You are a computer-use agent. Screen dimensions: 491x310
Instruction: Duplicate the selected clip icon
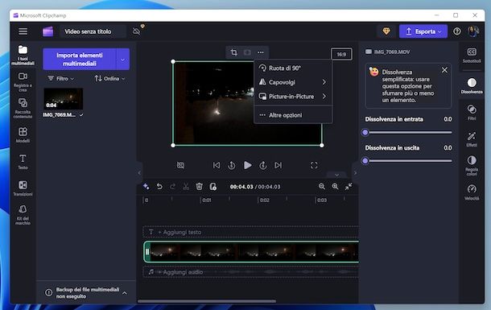pos(213,187)
